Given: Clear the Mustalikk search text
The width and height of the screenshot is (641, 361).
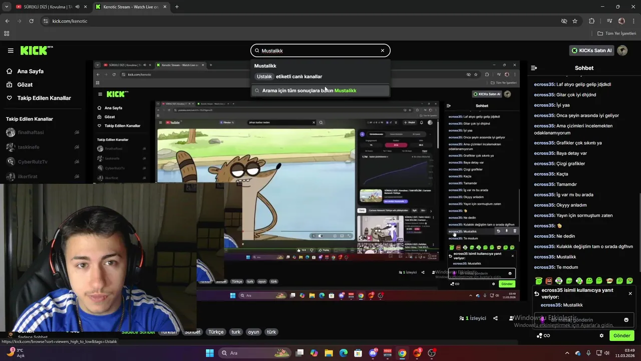Looking at the screenshot, I should (x=383, y=51).
